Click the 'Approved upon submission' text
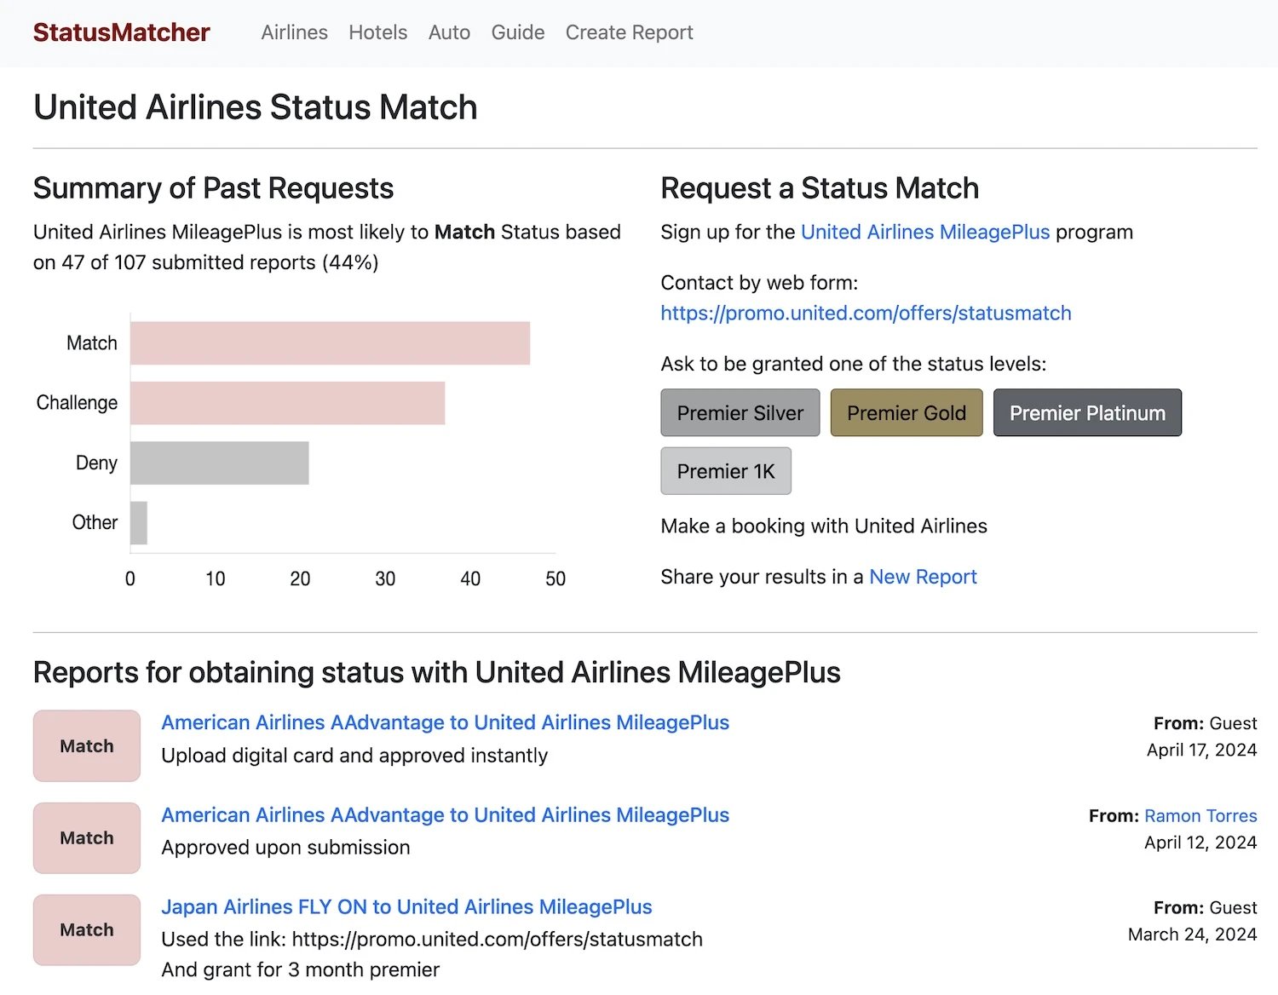The image size is (1278, 995). coord(285,848)
